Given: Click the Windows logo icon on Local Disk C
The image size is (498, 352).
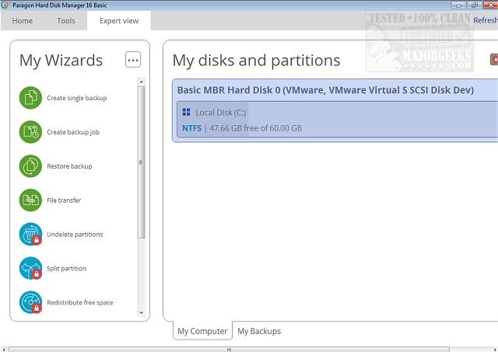Looking at the screenshot, I should 187,112.
